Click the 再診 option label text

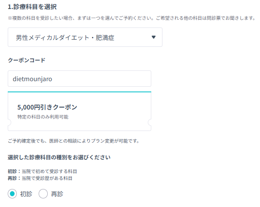[x=57, y=194]
